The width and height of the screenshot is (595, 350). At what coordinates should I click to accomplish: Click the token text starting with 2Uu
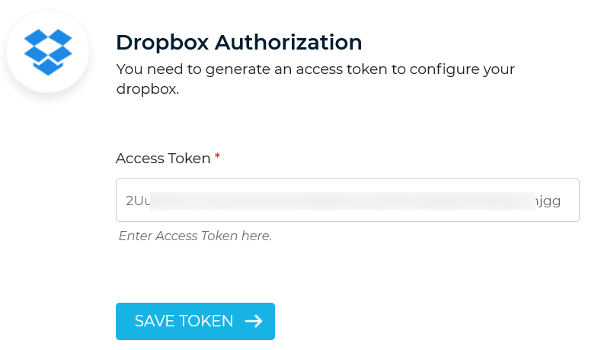[138, 201]
